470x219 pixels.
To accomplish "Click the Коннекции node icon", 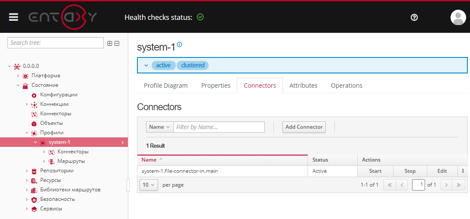I will 34,105.
